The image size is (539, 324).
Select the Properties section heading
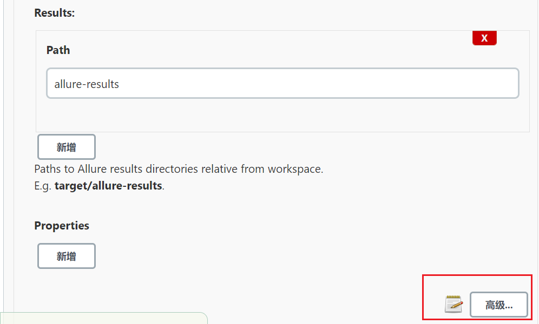62,226
